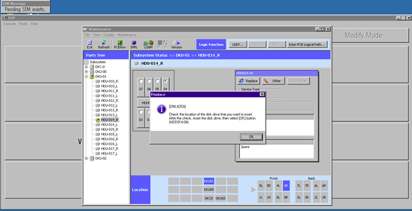Expand the DKU-02 tree node
The height and width of the screenshot is (211, 412).
pyautogui.click(x=87, y=158)
